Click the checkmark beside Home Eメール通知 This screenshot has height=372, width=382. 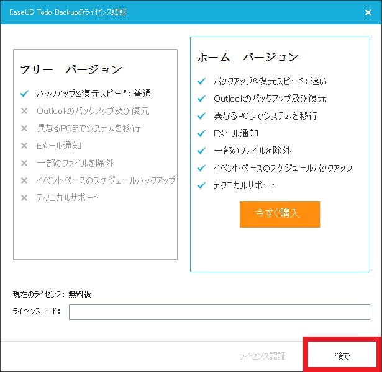[x=201, y=133]
